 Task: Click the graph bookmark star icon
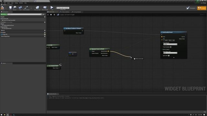[48, 15]
